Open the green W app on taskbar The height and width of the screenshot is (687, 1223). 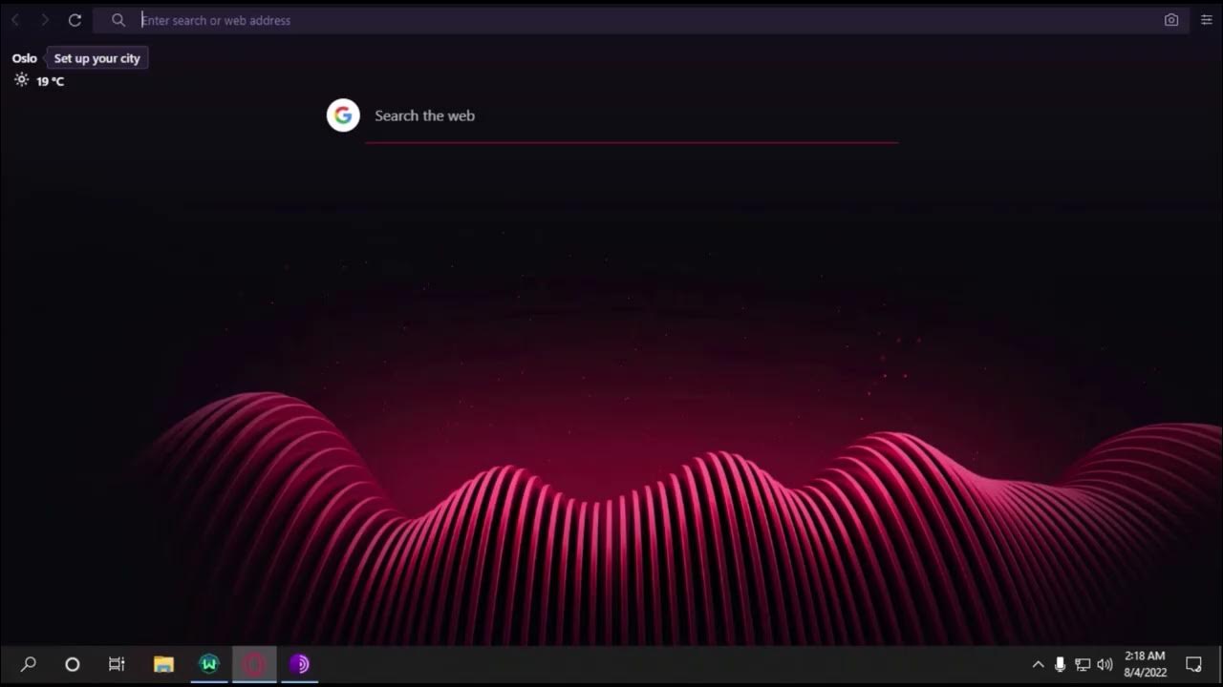(209, 664)
